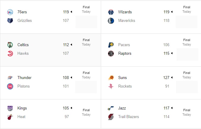Click the Raptors team logo
201x129 pixels.
tap(111, 54)
